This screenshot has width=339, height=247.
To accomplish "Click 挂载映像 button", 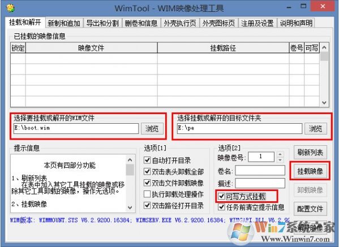I will pyautogui.click(x=310, y=171).
